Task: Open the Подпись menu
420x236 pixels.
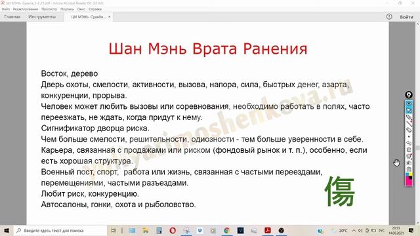Action: pyautogui.click(x=67, y=9)
